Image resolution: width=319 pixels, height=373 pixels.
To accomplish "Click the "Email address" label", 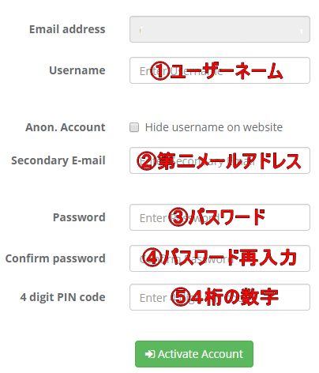I will (x=67, y=29).
